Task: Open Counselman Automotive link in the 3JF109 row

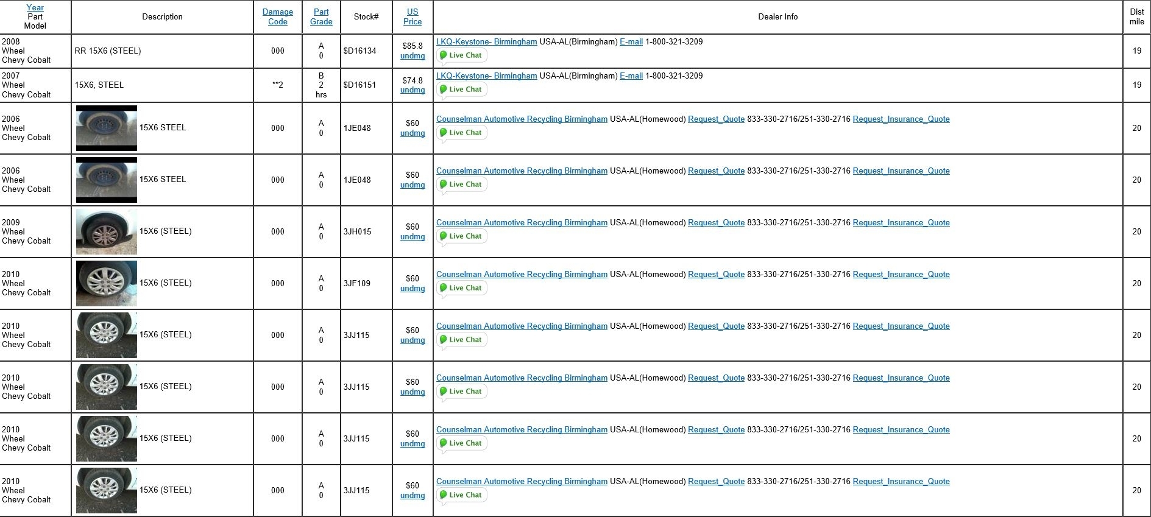Action: pos(522,275)
